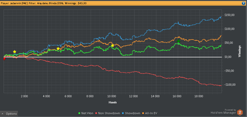Image resolution: width=247 pixels, height=117 pixels.
Task: Toggle the All-In EV legend entry
Action: 149,113
